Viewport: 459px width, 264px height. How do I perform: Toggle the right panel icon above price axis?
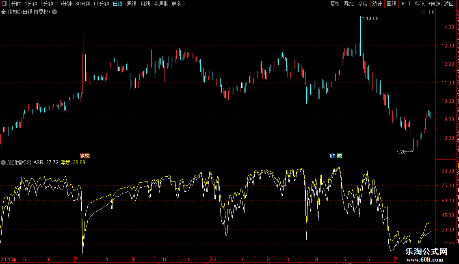(x=432, y=12)
